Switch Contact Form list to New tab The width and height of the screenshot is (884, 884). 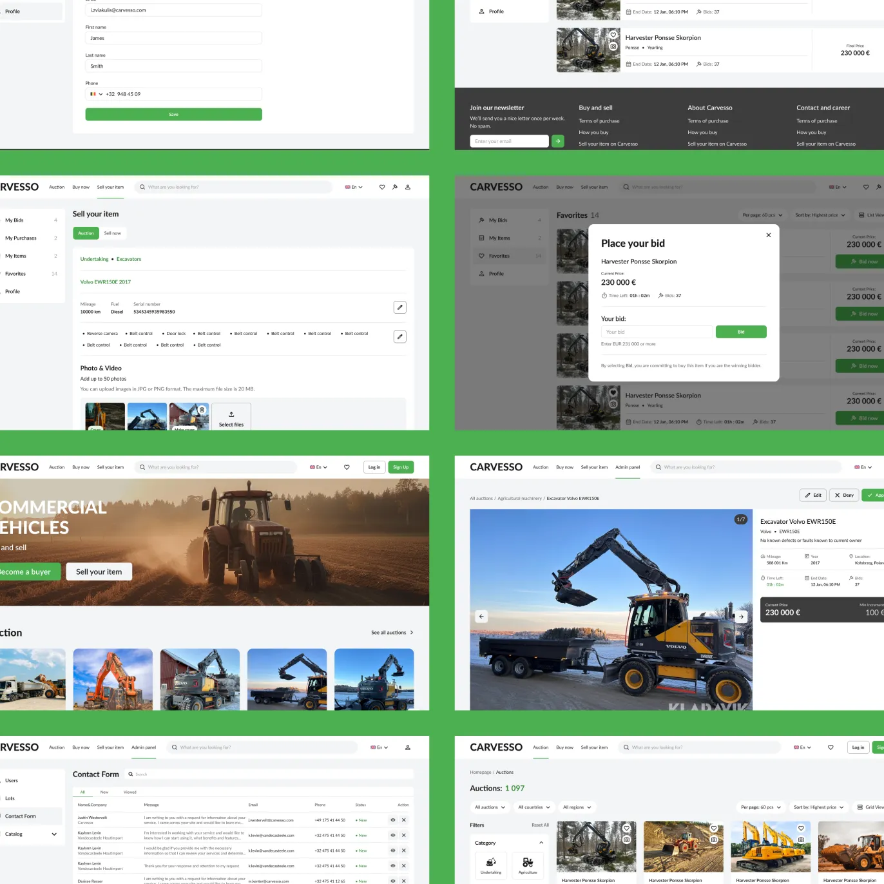click(x=104, y=792)
